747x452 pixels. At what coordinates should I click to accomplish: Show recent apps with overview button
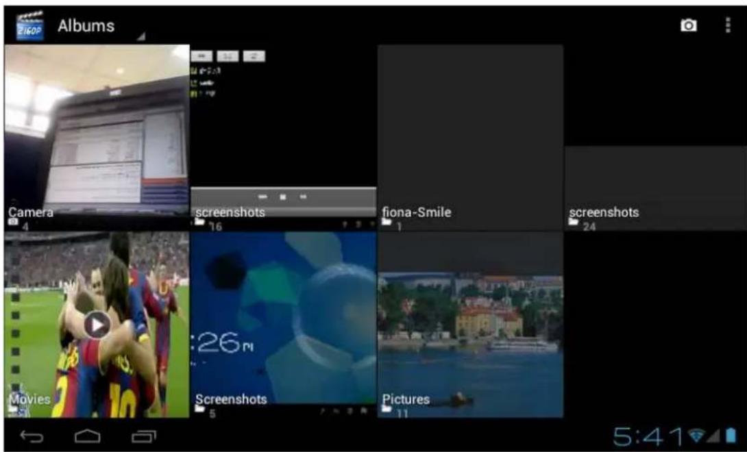(143, 436)
